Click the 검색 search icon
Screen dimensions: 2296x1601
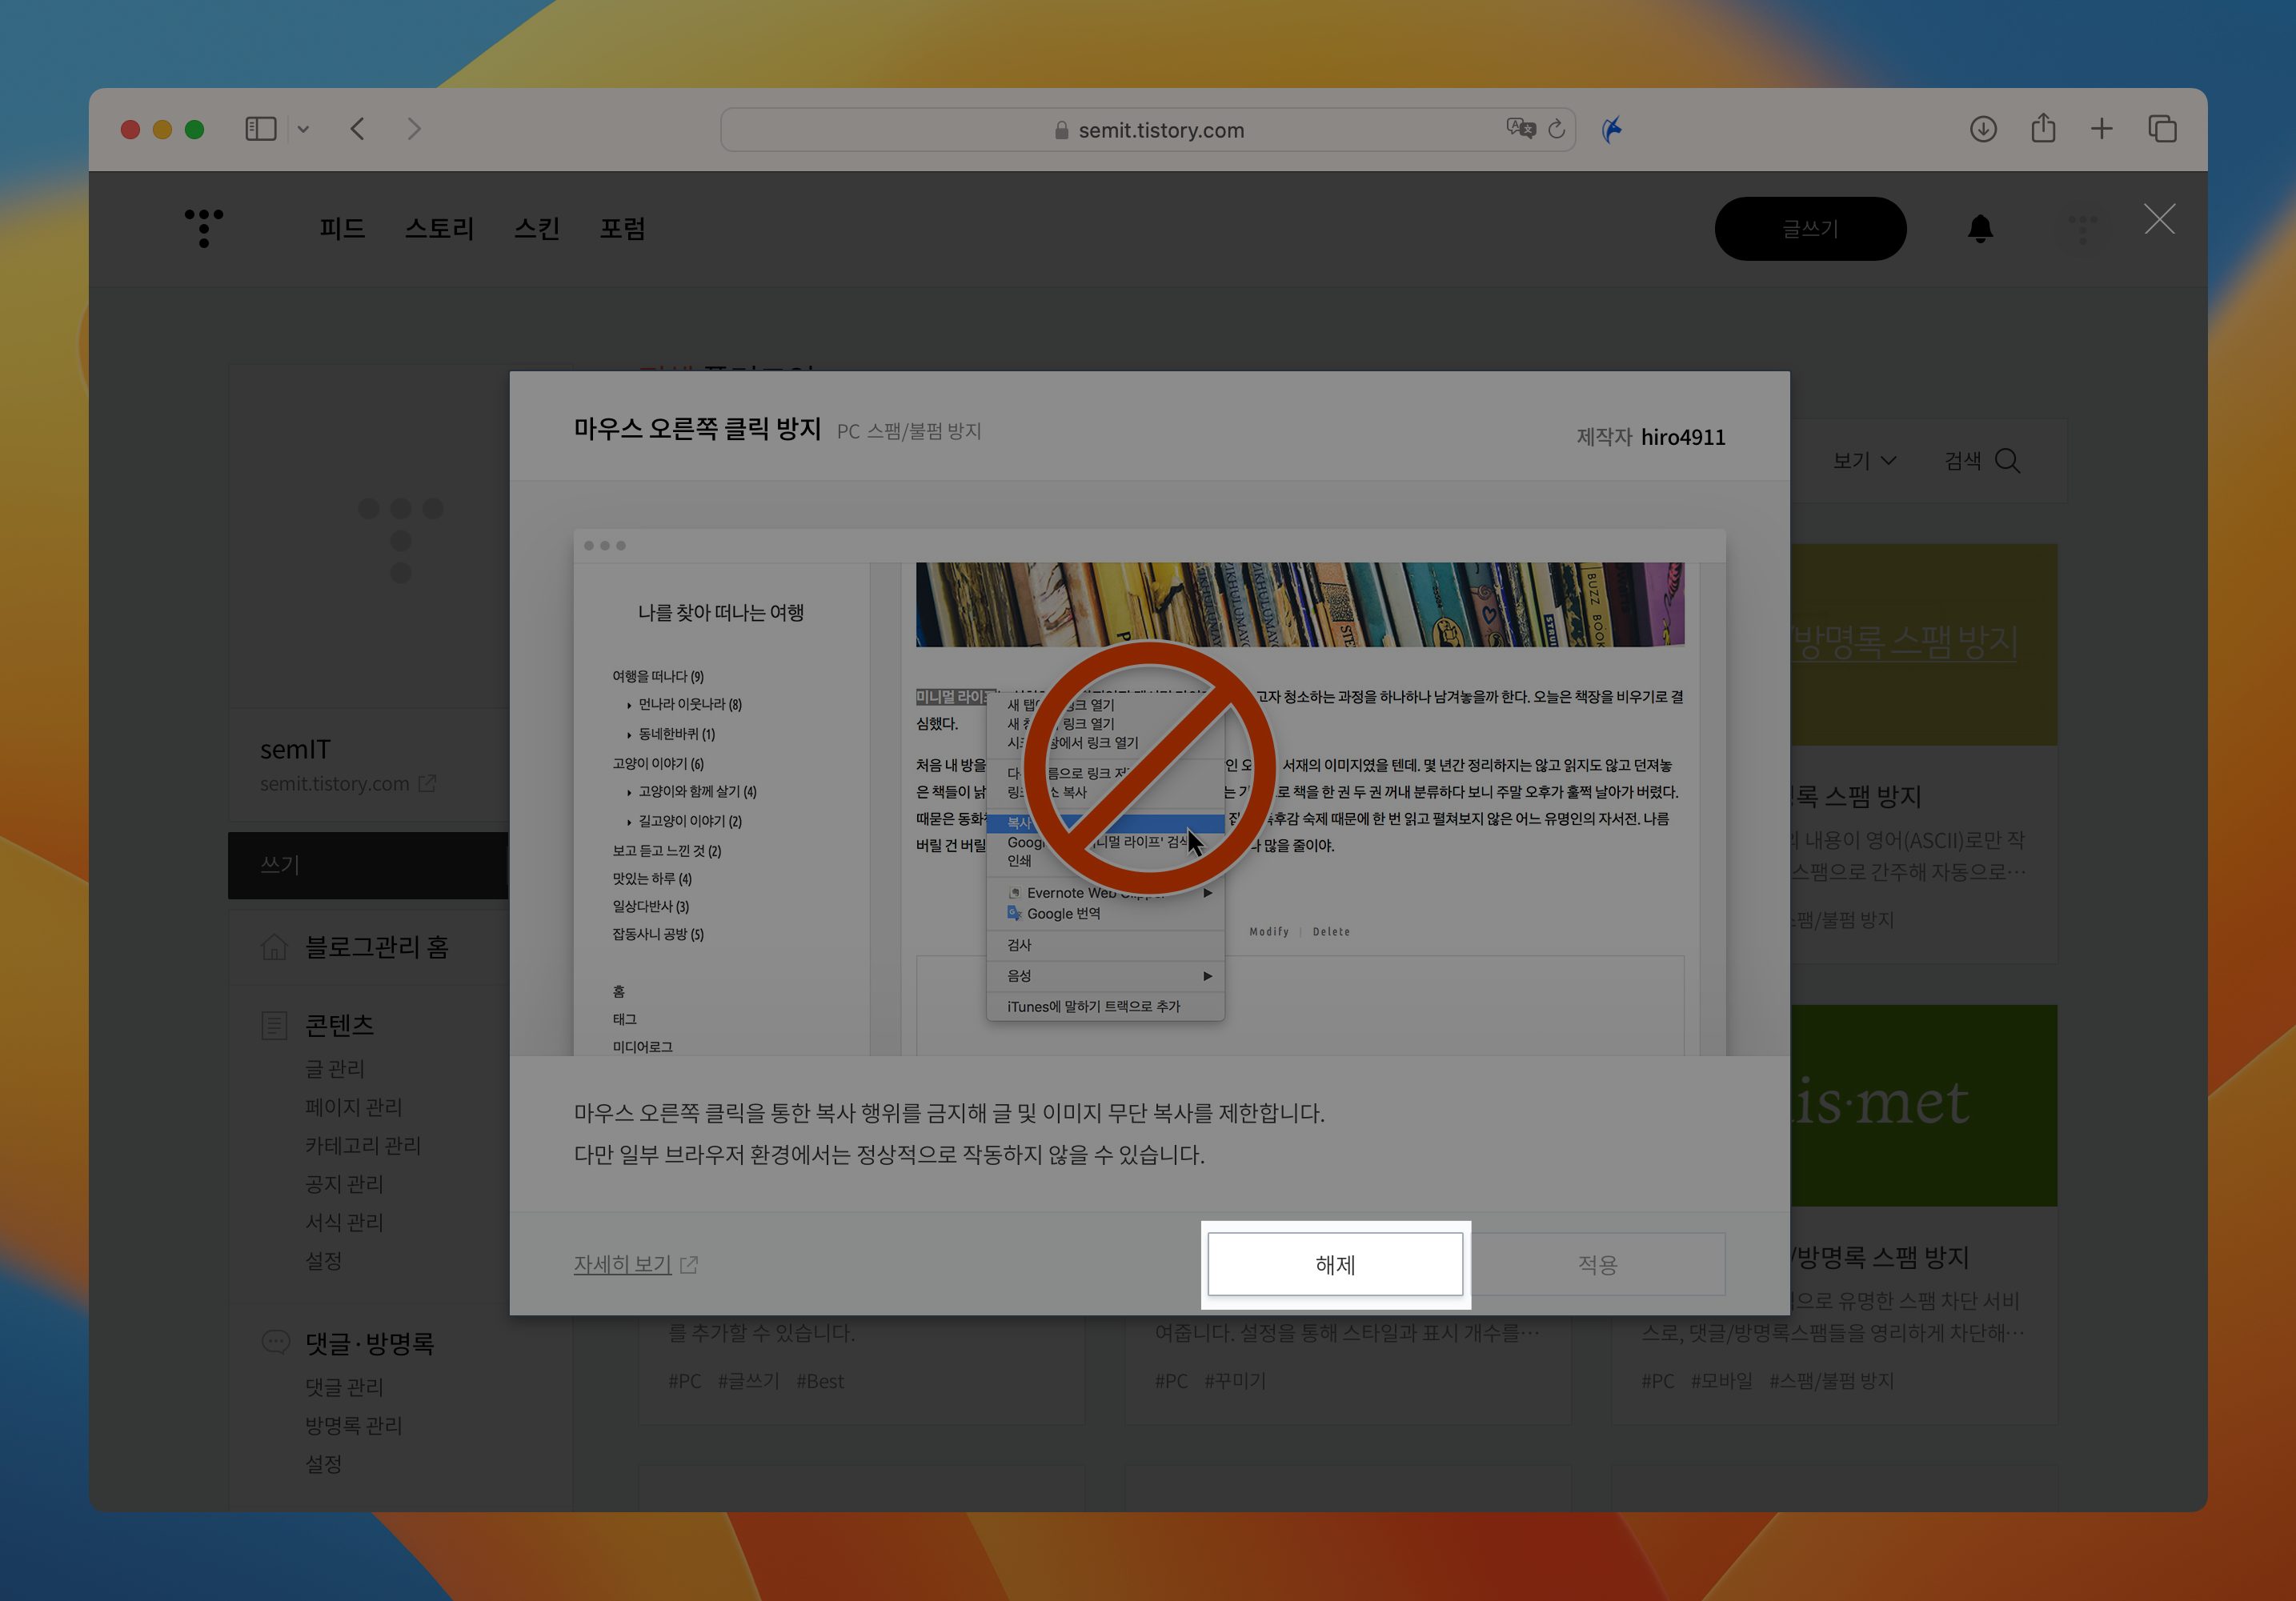2006,461
